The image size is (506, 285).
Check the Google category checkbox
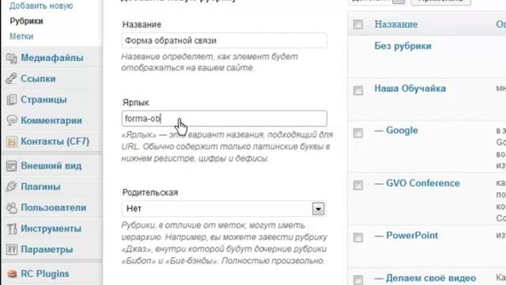(x=358, y=133)
